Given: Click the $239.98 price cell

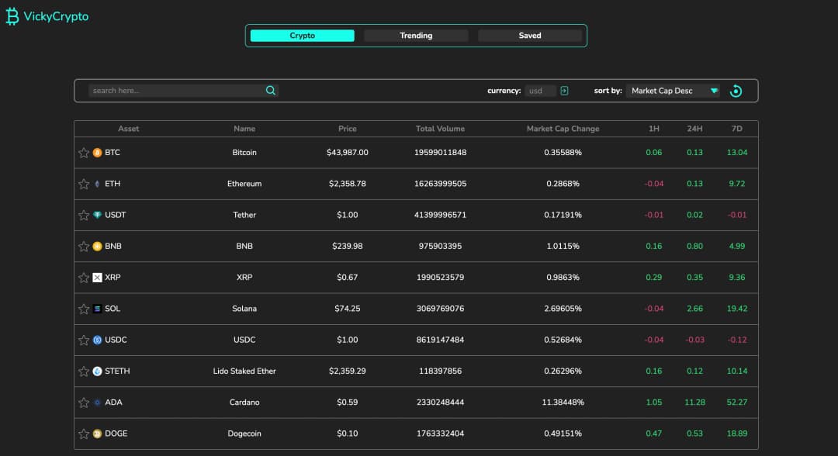Looking at the screenshot, I should [348, 246].
